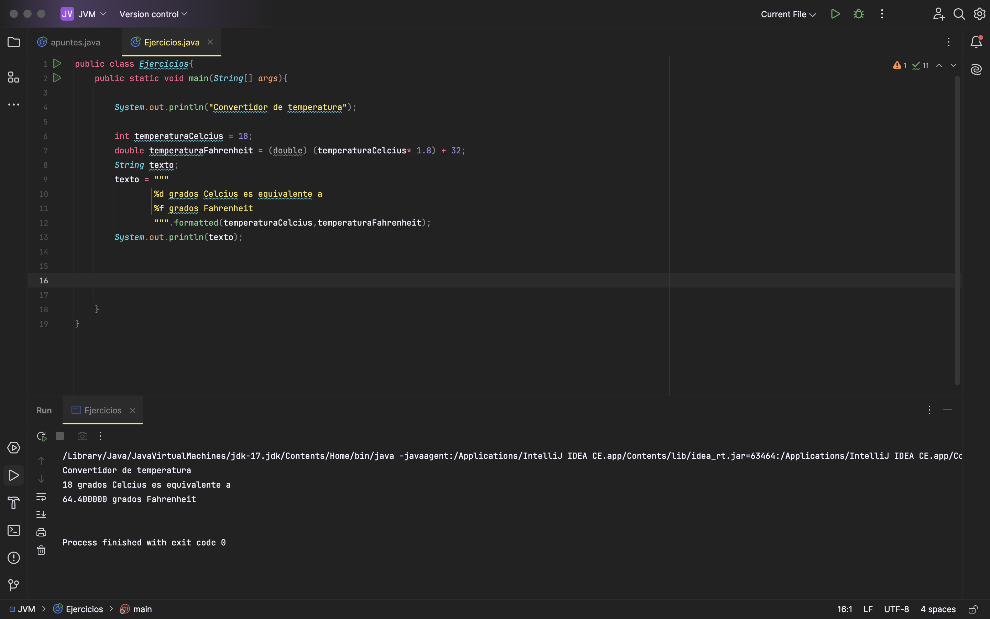Click Ejercicios breadcrumb in navigation bar
Viewport: 990px width, 619px height.
(78, 609)
